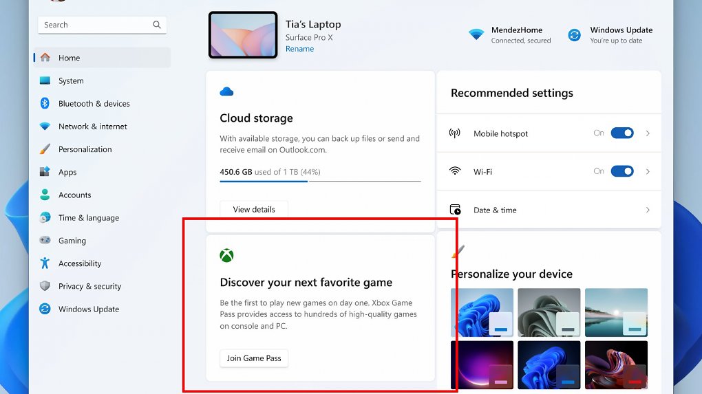702x394 pixels.
Task: Click in the Search settings field
Action: (102, 25)
